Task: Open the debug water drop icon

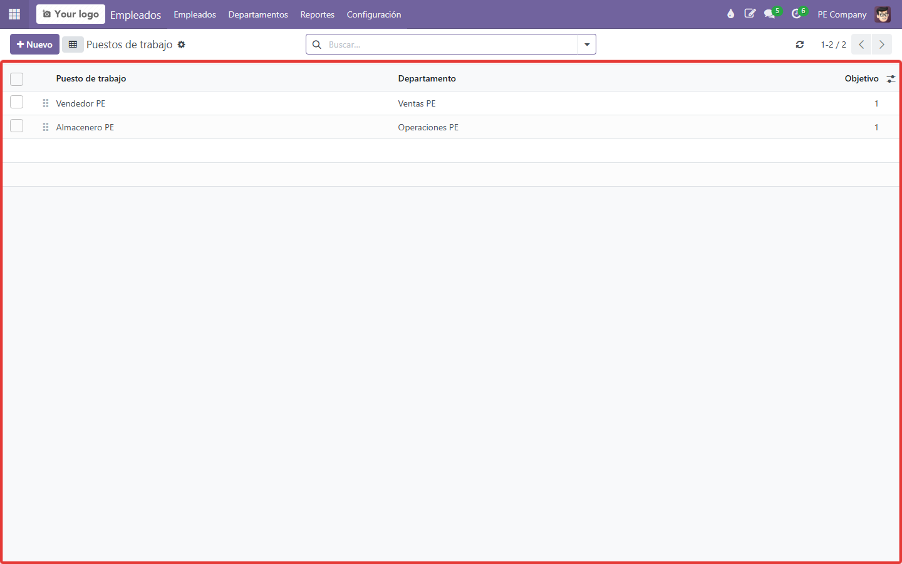Action: click(730, 14)
